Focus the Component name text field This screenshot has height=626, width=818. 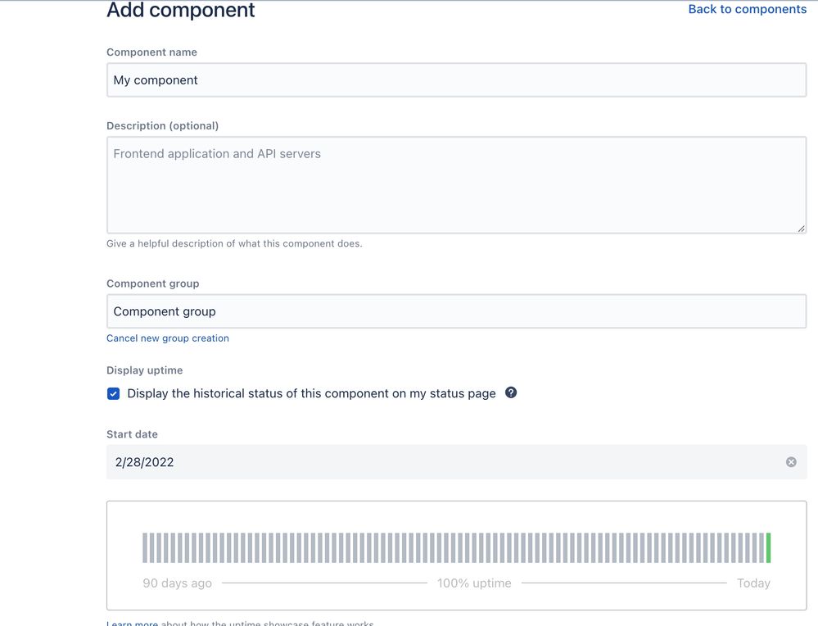coord(456,80)
